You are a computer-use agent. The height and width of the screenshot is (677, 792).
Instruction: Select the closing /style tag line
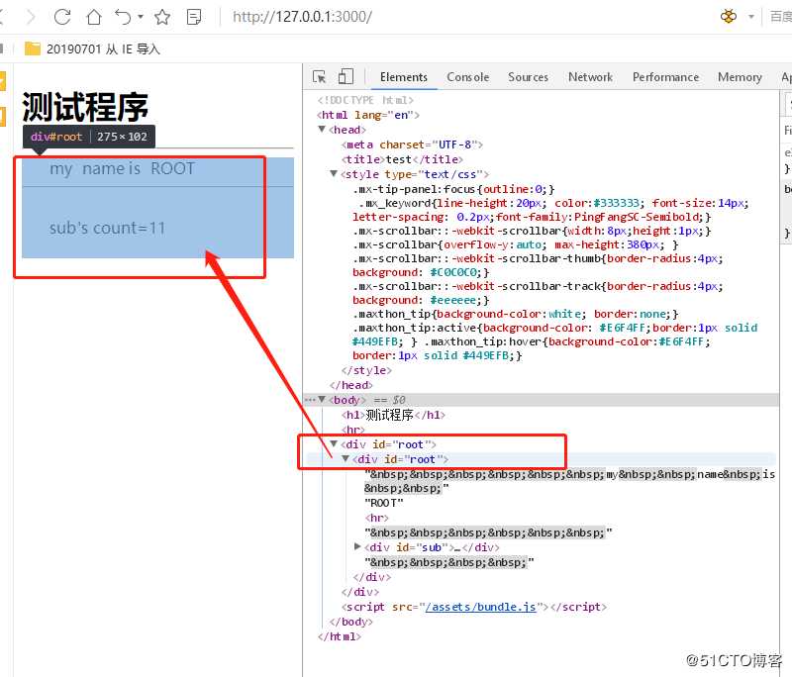366,370
